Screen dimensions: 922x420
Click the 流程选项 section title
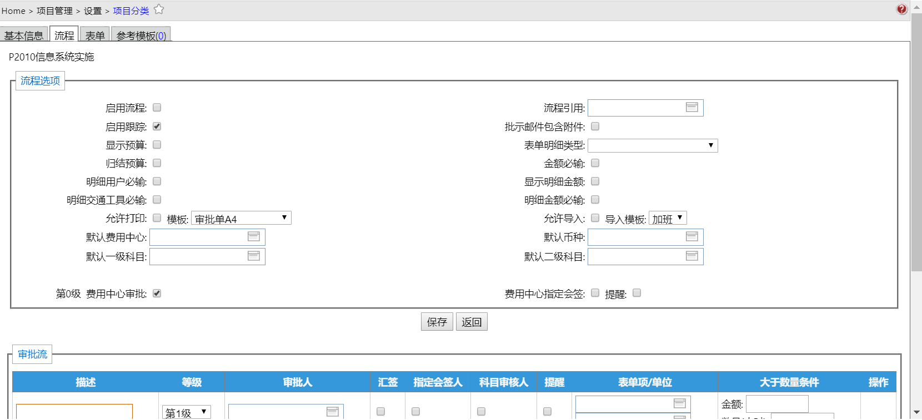[40, 80]
